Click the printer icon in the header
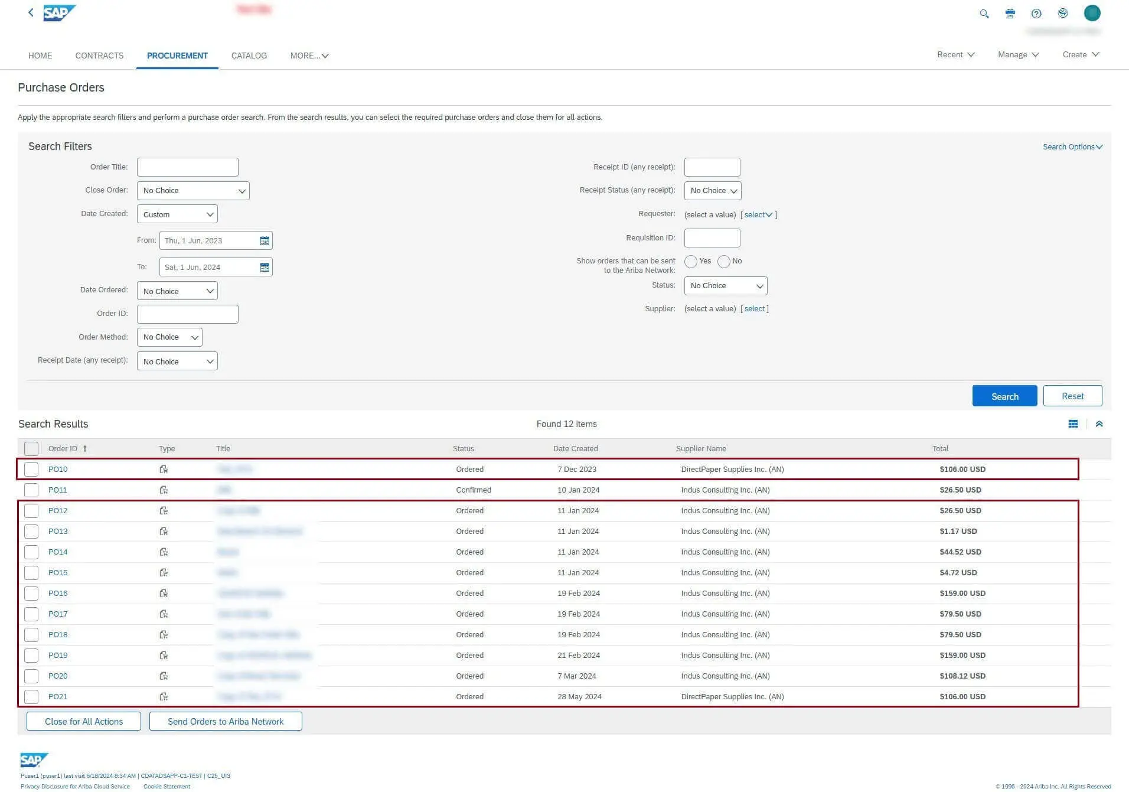Viewport: 1129px width, 792px height. 1010,14
